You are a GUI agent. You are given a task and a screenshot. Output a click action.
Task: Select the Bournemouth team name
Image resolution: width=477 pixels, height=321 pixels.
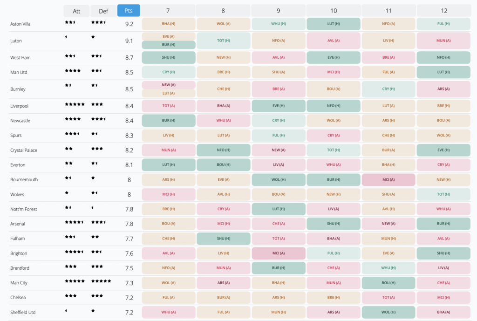click(x=24, y=179)
